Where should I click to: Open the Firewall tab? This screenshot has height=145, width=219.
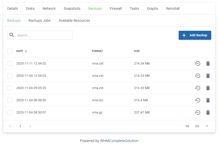click(116, 8)
